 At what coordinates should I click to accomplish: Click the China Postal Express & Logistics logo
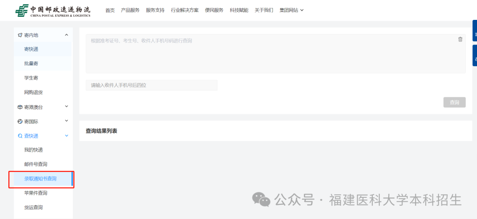(53, 11)
